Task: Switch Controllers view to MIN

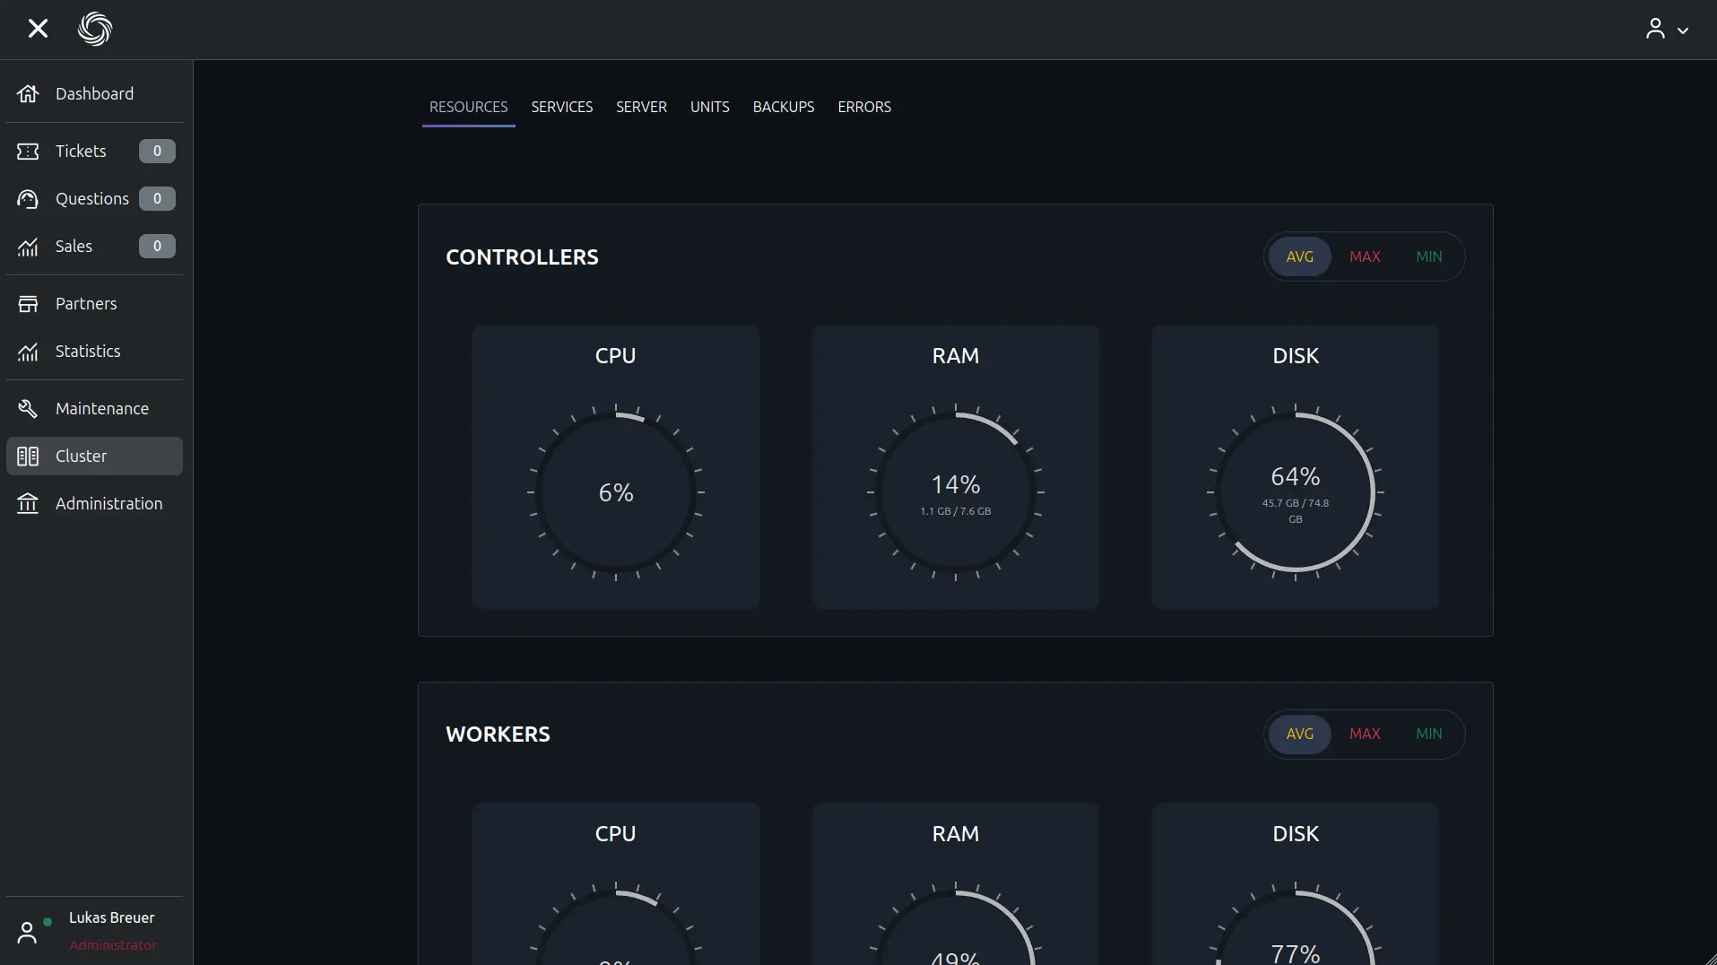Action: (1428, 257)
